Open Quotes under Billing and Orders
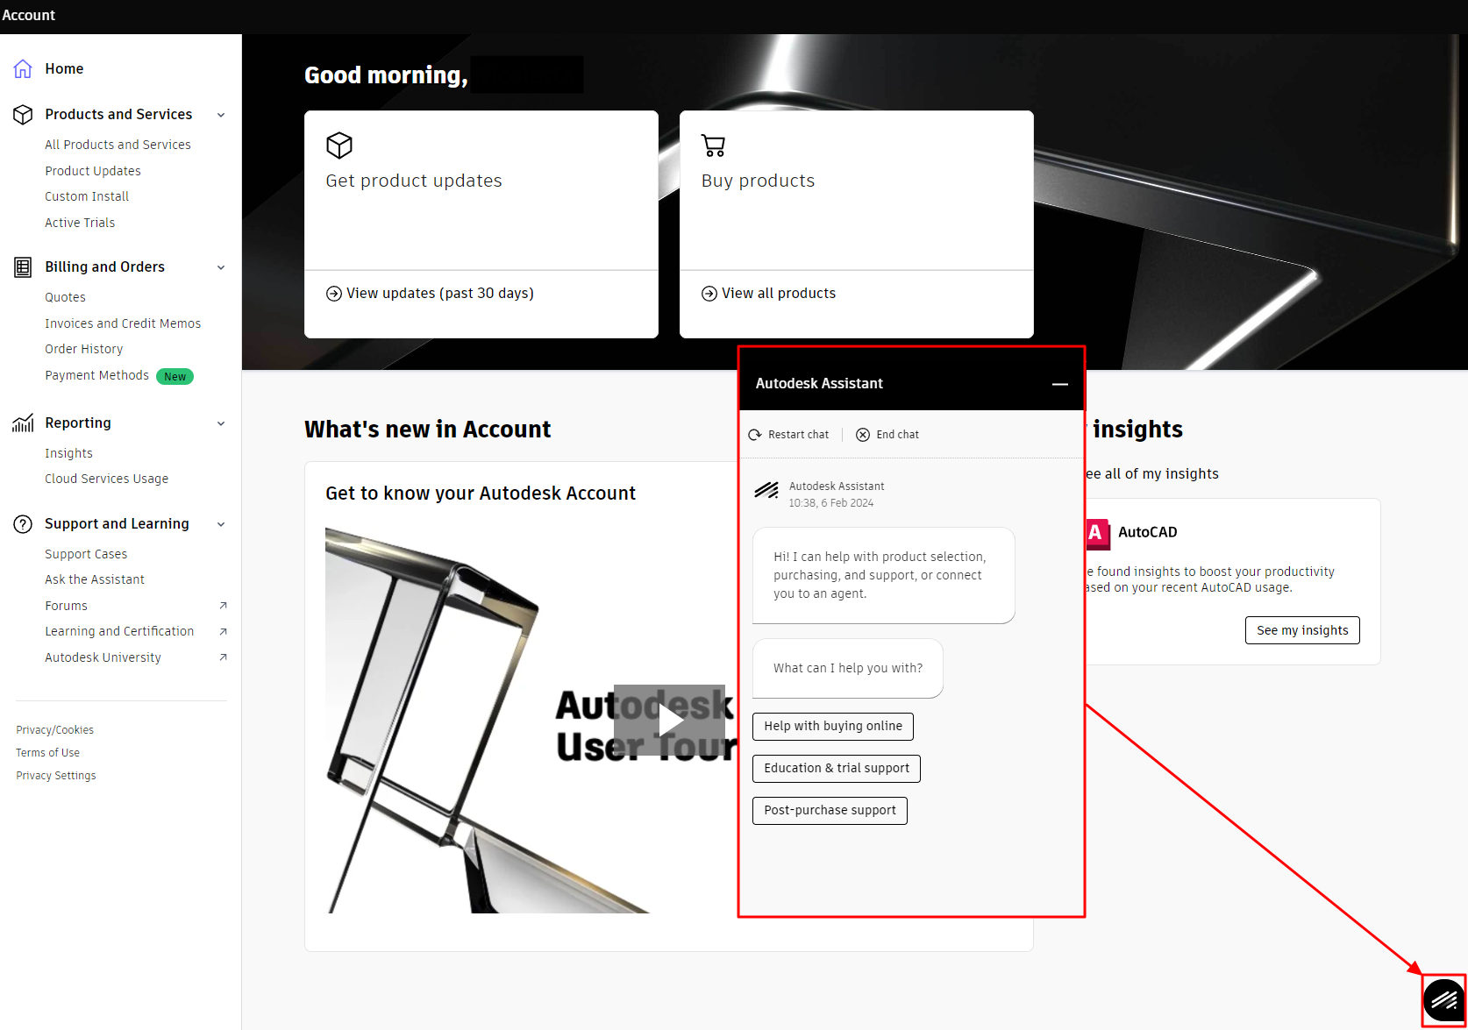1468x1030 pixels. [65, 297]
